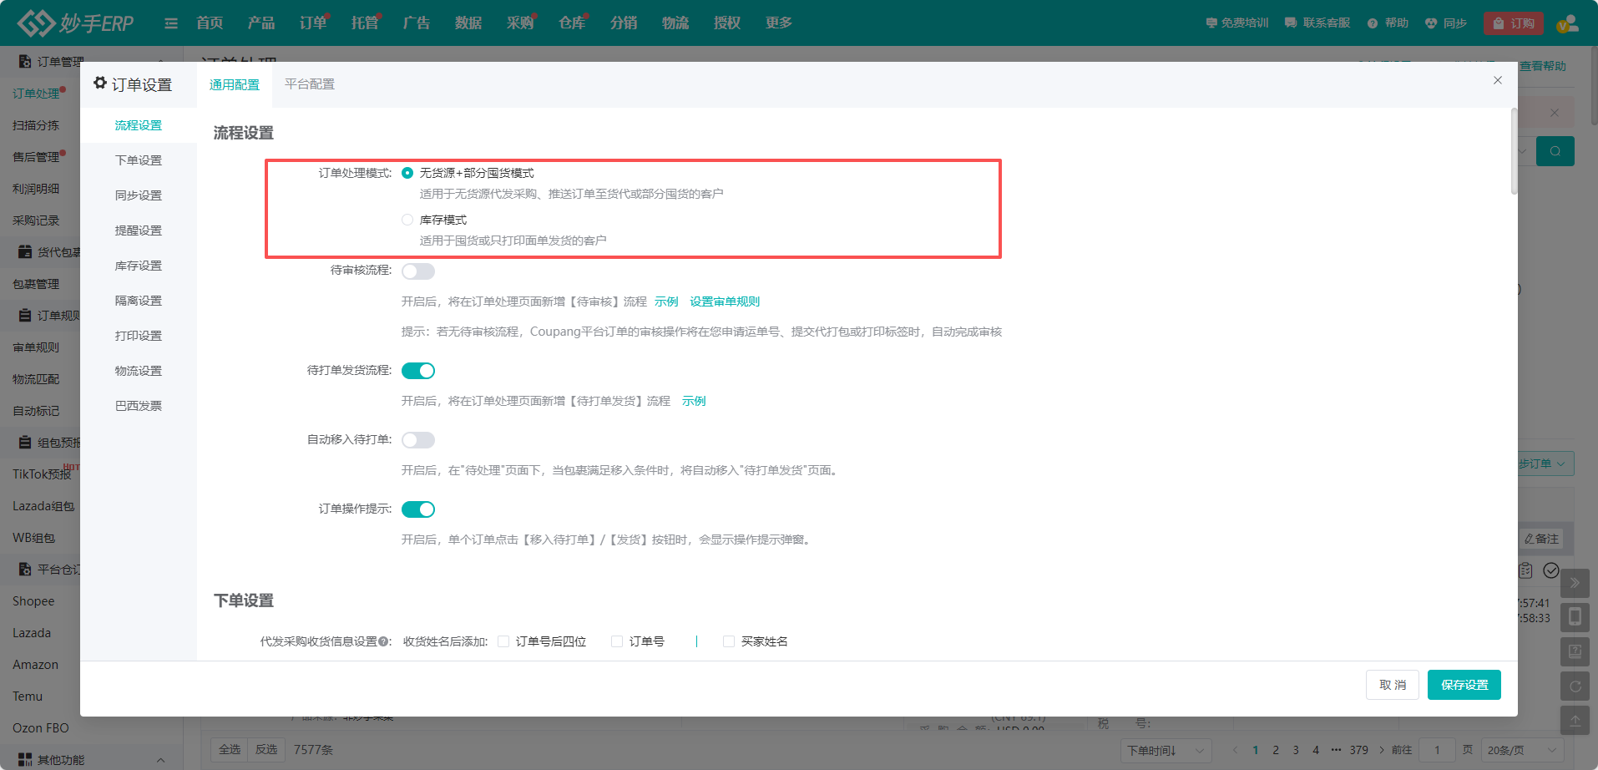Click the 妙手ERP logo
Viewport: 1598px width, 770px height.
click(75, 23)
